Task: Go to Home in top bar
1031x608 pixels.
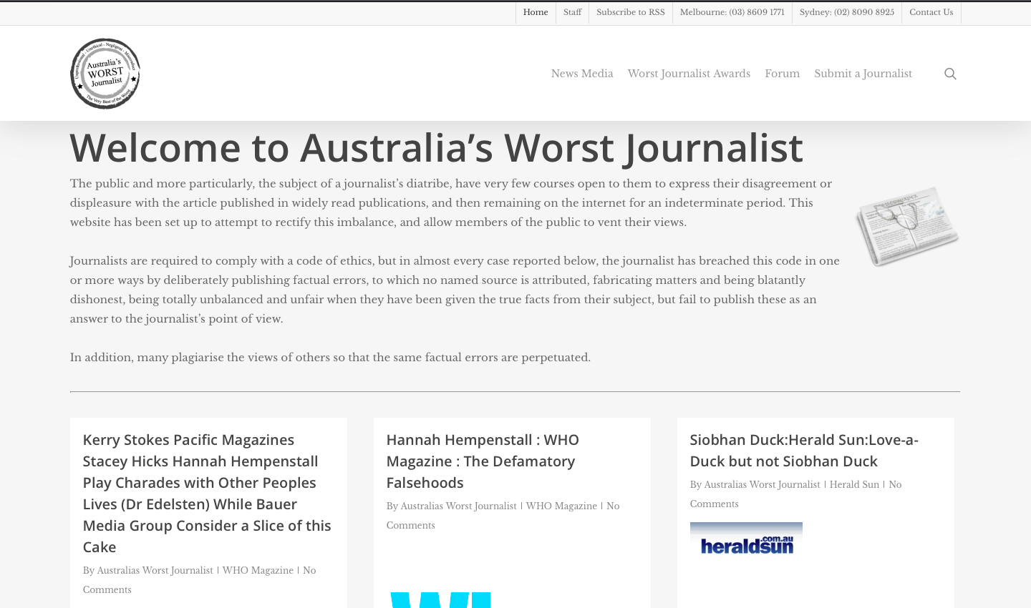Action: (x=536, y=12)
